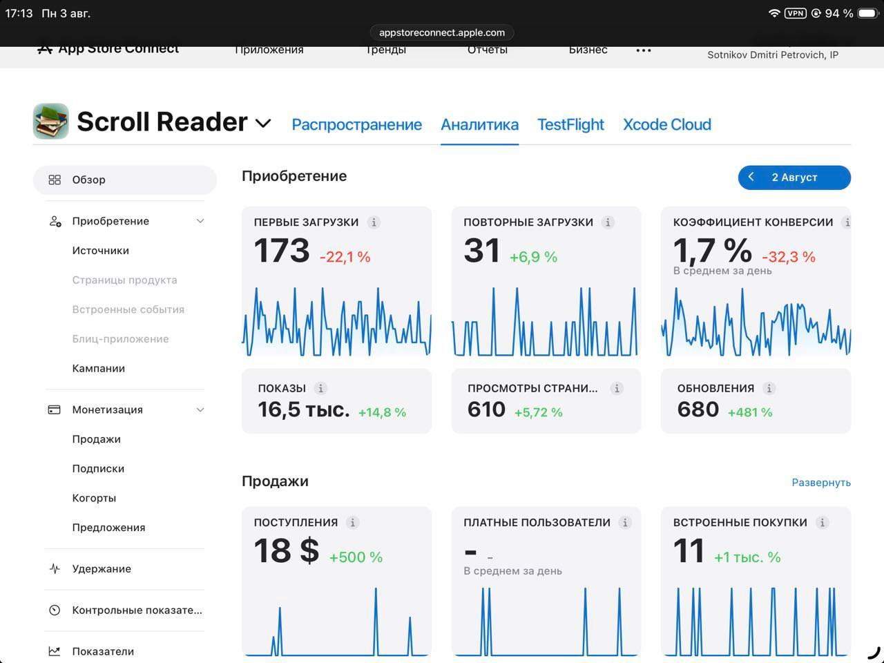This screenshot has height=663, width=884.
Task: Open the TestFlight tab
Action: point(570,124)
